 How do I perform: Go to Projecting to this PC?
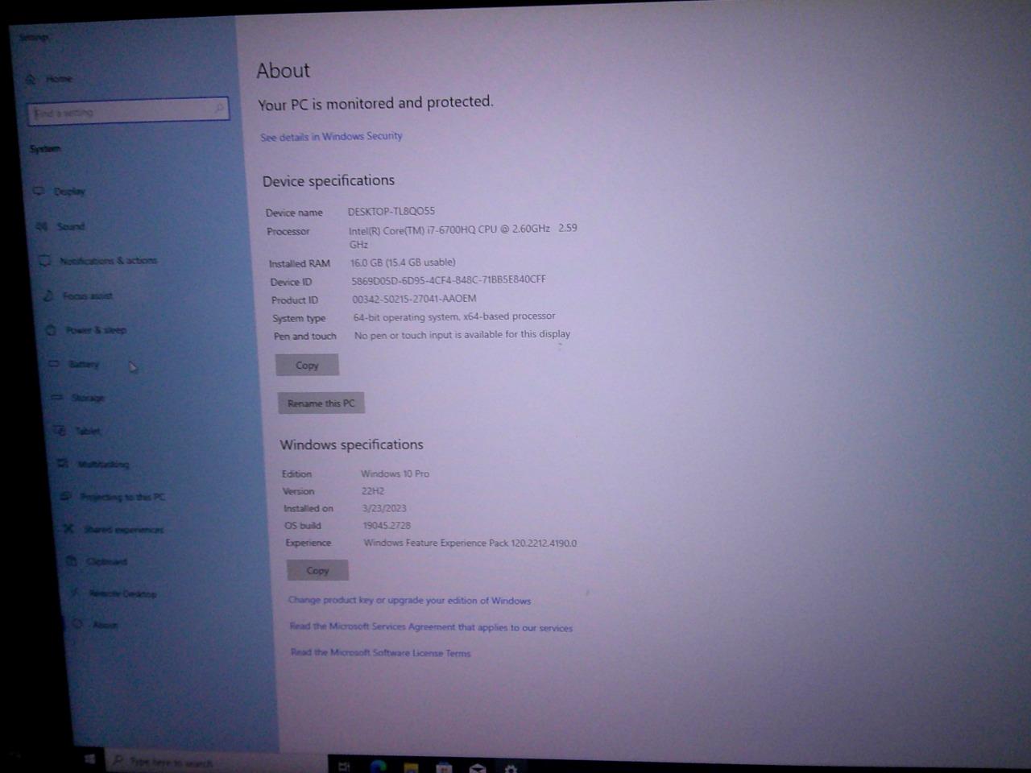click(114, 498)
